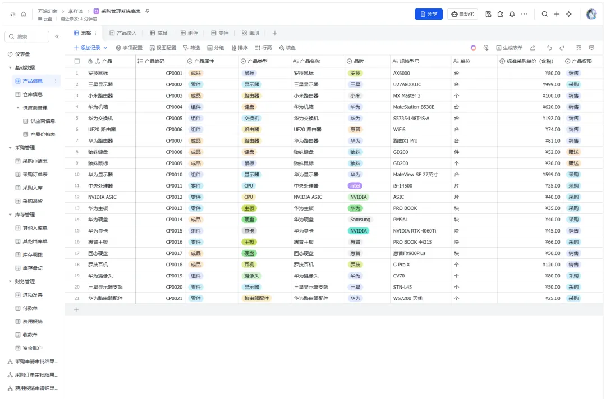Click the plus icon in the header
The width and height of the screenshot is (606, 401).
pos(557,14)
